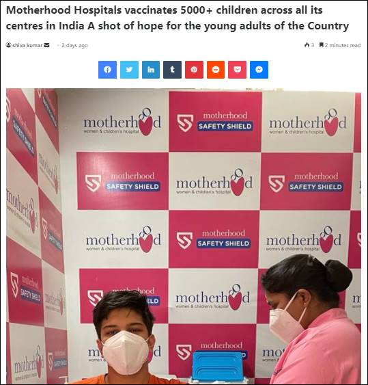The width and height of the screenshot is (368, 385).
Task: Open the vaccination featured photo
Action: click(x=184, y=236)
